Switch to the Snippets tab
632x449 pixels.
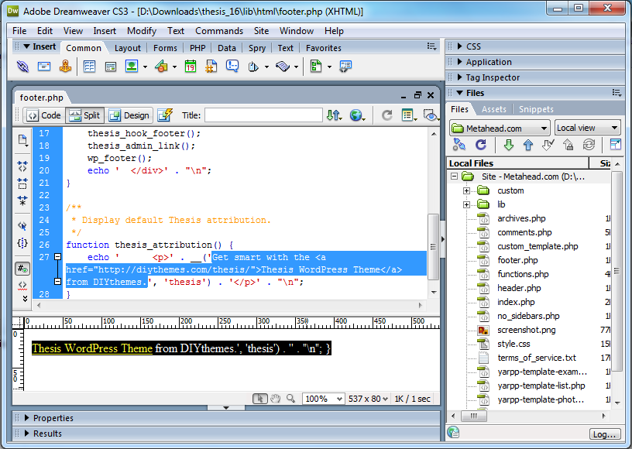(x=536, y=109)
